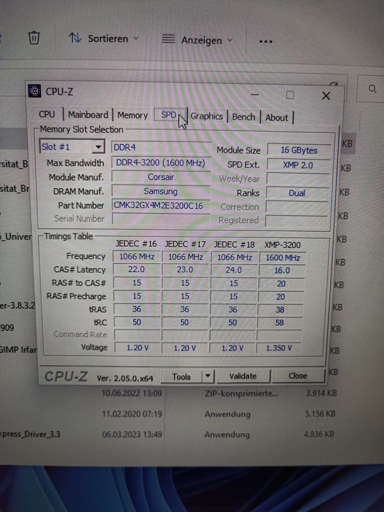Open the three-dots more options in Explorer

(266, 41)
